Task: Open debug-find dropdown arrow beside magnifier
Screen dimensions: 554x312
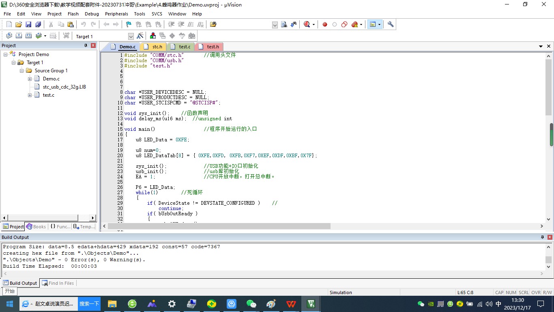Action: click(x=314, y=24)
